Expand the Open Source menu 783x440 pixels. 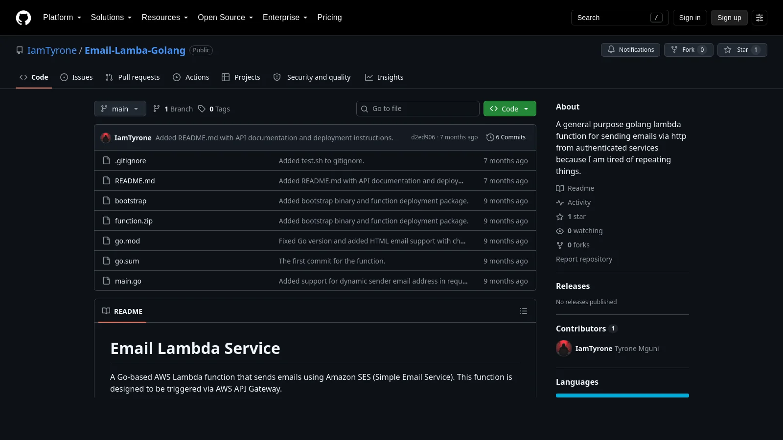(x=226, y=18)
